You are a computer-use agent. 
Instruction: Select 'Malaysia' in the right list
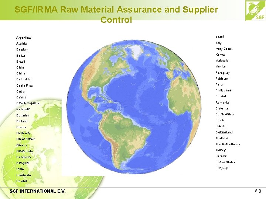pyautogui.click(x=222, y=60)
